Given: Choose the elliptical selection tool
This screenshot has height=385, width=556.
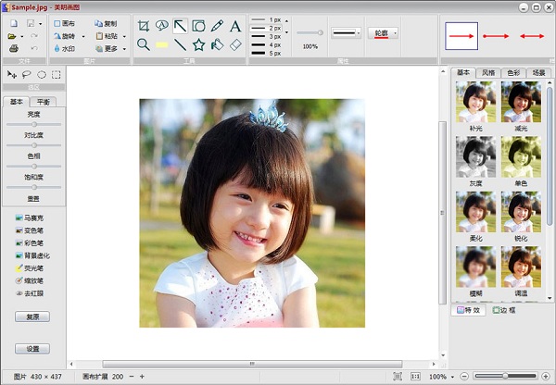Looking at the screenshot, I should point(42,74).
